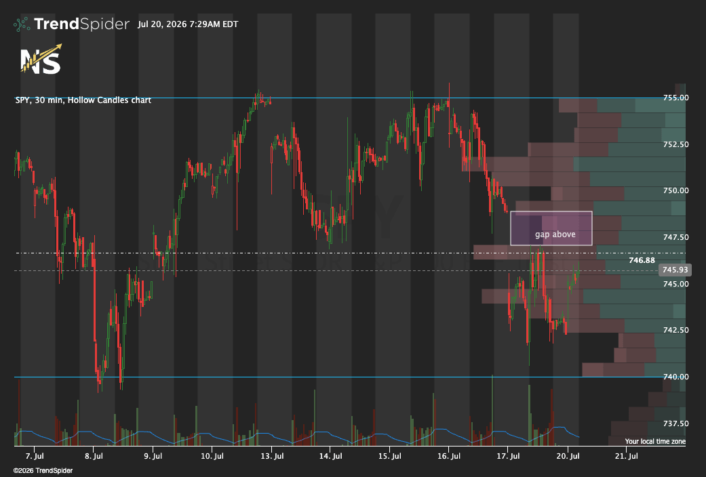Viewport: 706px width, 477px height.
Task: Click the 21. Jul date label
Action: (626, 456)
